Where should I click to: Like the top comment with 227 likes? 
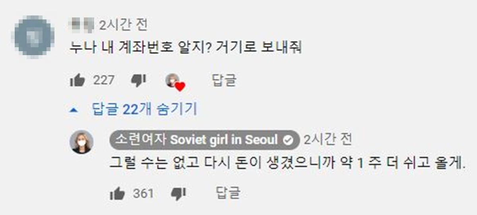(78, 81)
